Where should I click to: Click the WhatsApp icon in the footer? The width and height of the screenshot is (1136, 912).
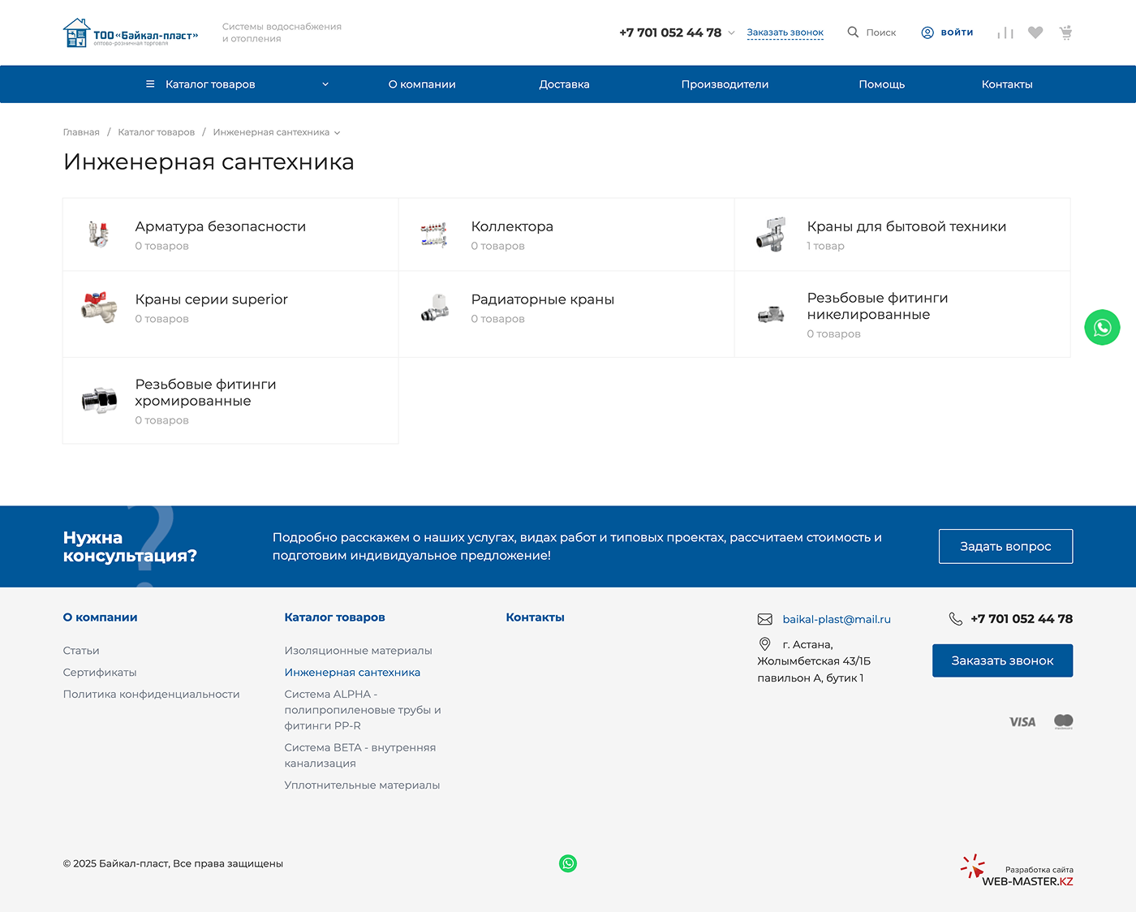tap(568, 863)
